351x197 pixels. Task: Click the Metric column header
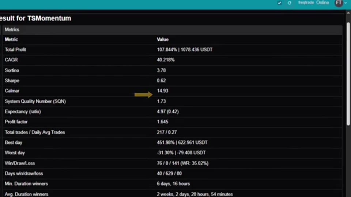(x=11, y=39)
